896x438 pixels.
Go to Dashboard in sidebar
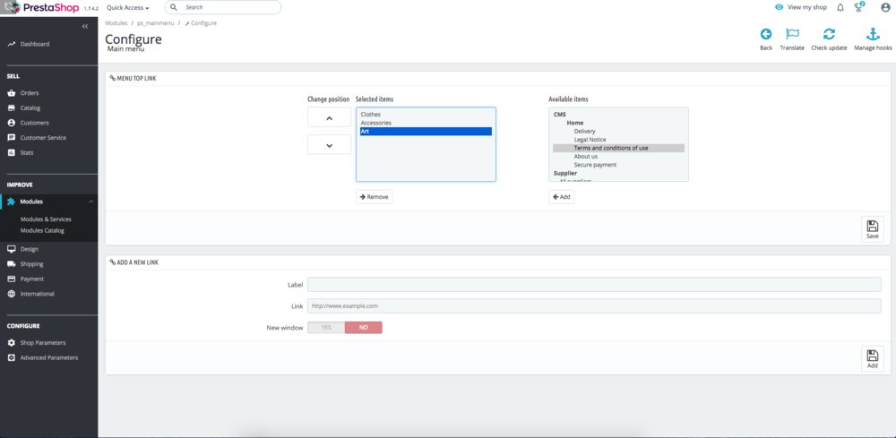pyautogui.click(x=35, y=44)
